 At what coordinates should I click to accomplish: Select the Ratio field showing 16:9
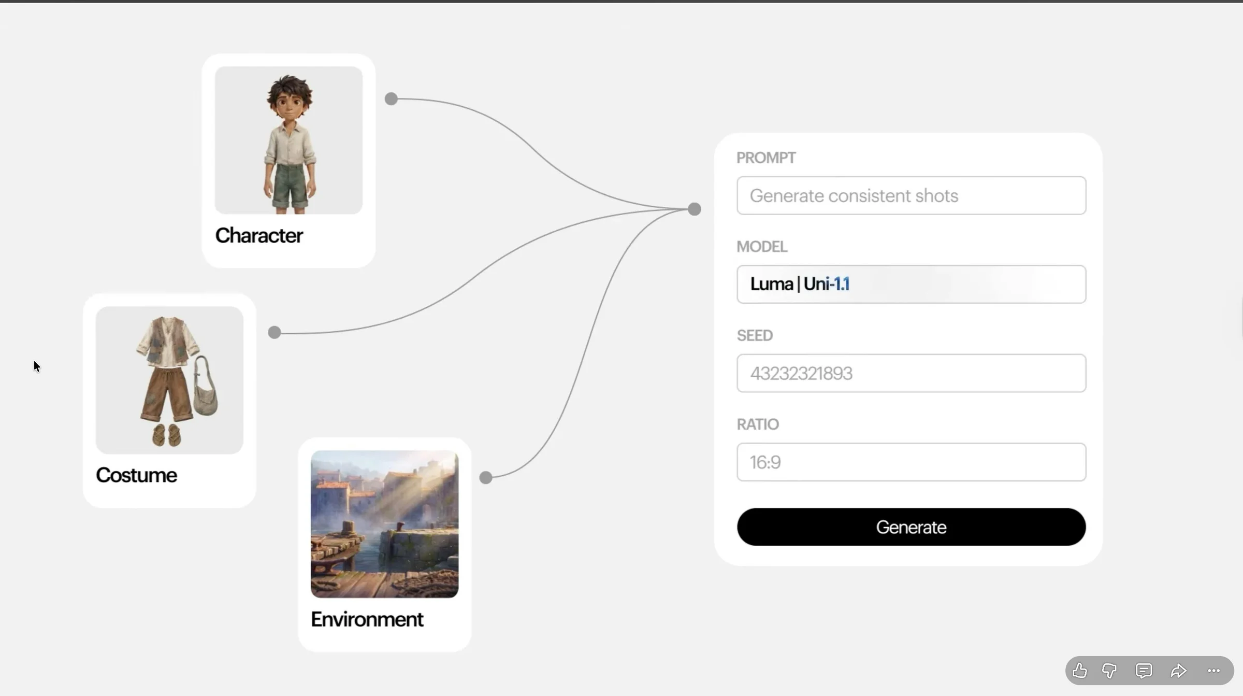pos(911,462)
